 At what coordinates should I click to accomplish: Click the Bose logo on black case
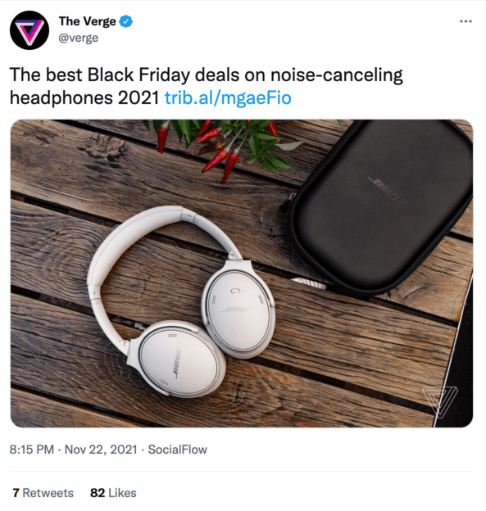coord(387,189)
